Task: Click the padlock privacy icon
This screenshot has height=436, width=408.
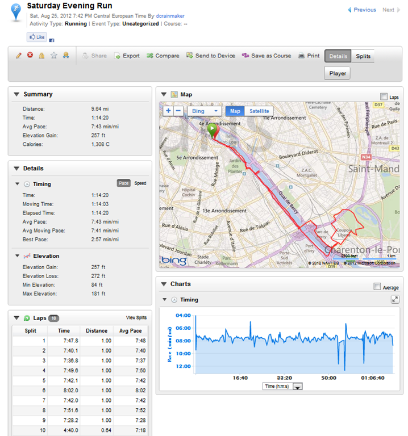Action: 42,56
